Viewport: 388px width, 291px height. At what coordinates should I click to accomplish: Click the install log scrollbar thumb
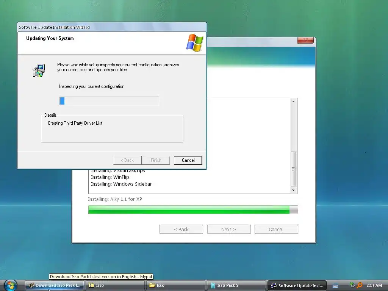pos(293,169)
